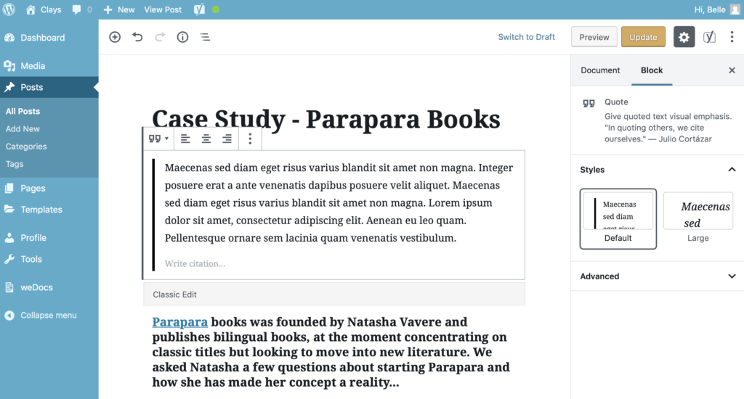Select the Default quote style

(618, 219)
